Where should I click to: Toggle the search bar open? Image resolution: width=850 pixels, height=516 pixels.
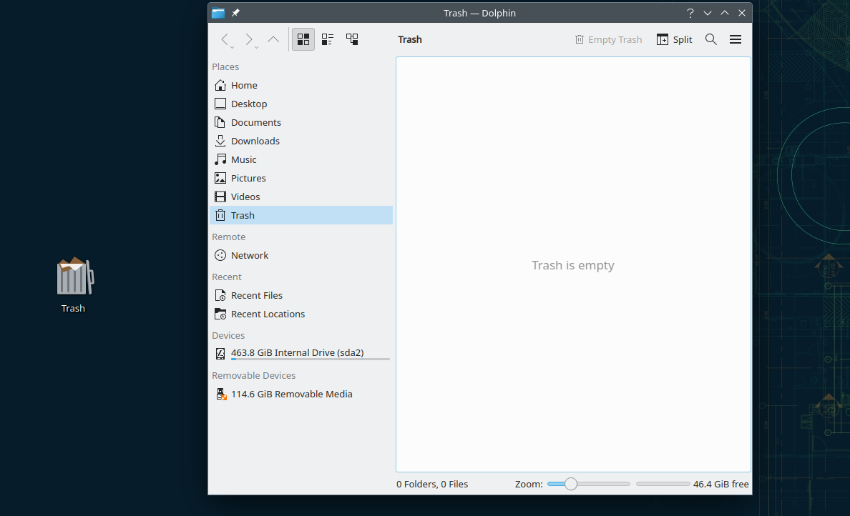[710, 39]
